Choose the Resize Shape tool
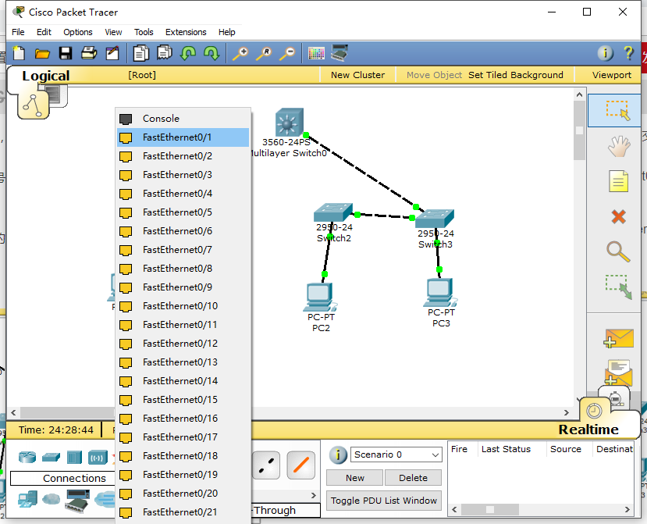This screenshot has height=524, width=647. click(619, 287)
